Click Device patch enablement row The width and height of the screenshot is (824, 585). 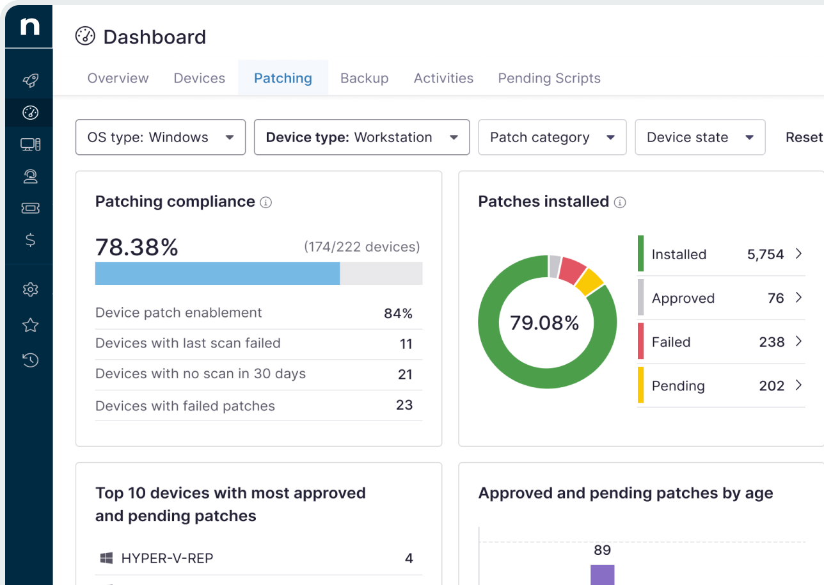(258, 313)
